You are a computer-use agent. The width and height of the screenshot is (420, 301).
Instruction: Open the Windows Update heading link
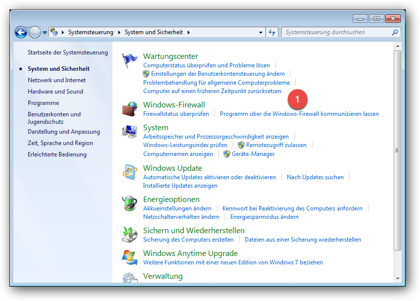tap(172, 168)
